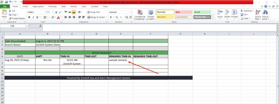Apply Comma Style format
The image size is (279, 104).
click(121, 17)
